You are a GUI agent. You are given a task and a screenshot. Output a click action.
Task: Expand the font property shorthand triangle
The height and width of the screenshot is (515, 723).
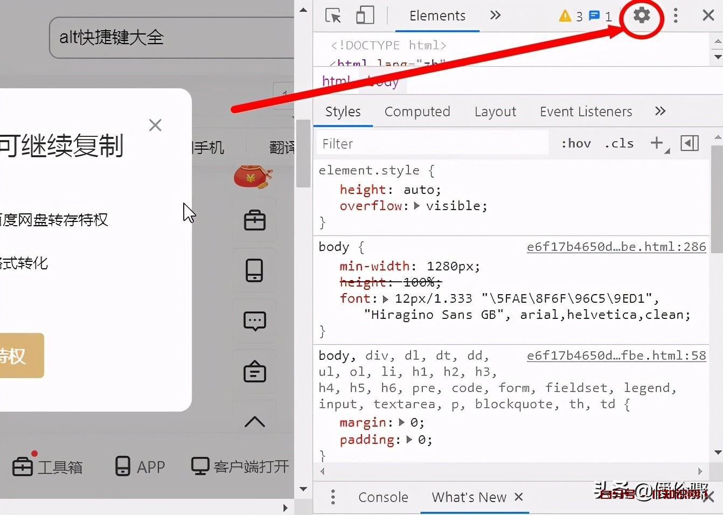[385, 298]
